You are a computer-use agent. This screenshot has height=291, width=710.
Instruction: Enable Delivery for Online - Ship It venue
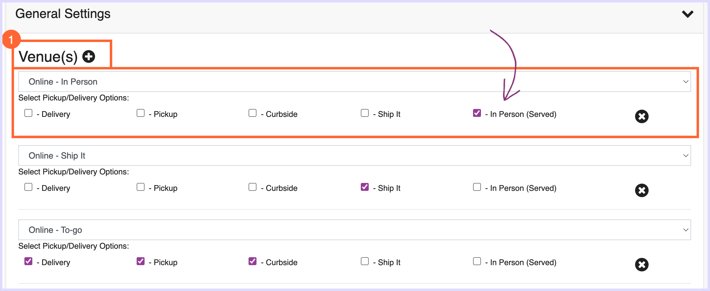pos(28,187)
